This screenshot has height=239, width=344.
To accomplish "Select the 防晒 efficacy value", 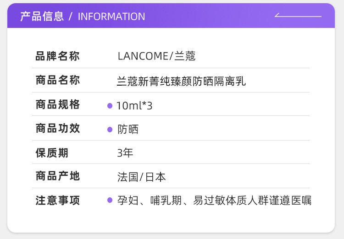I will pos(128,130).
